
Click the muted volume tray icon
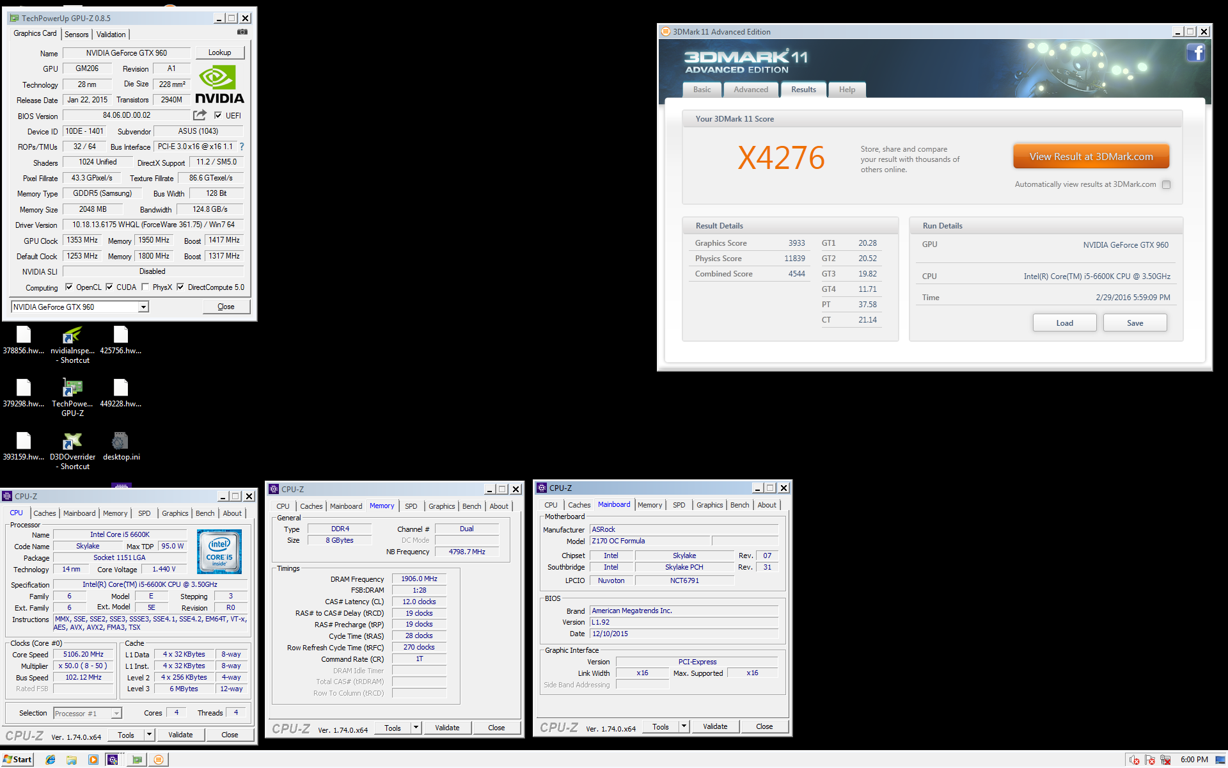click(1135, 760)
